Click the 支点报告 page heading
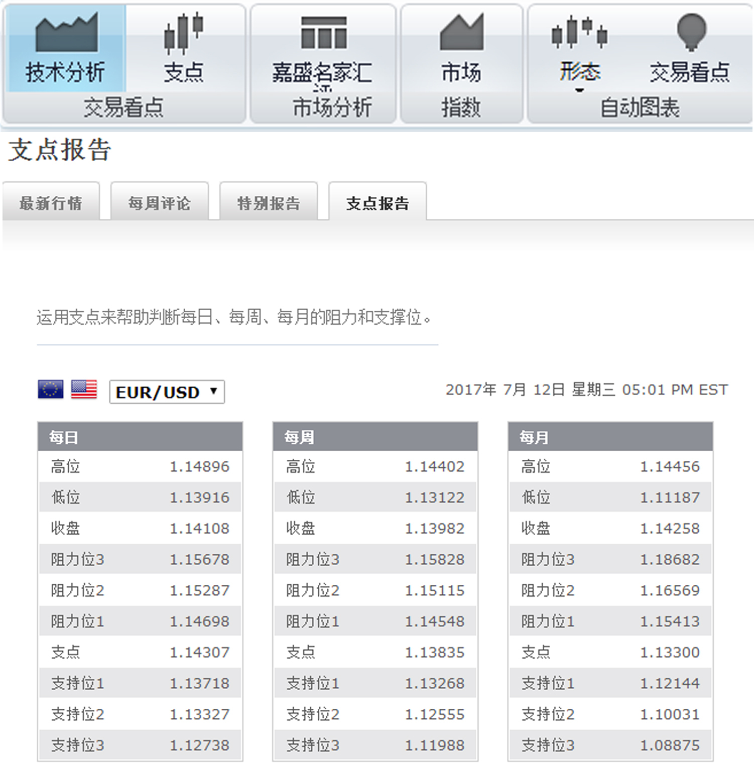This screenshot has width=754, height=763. coord(60,150)
